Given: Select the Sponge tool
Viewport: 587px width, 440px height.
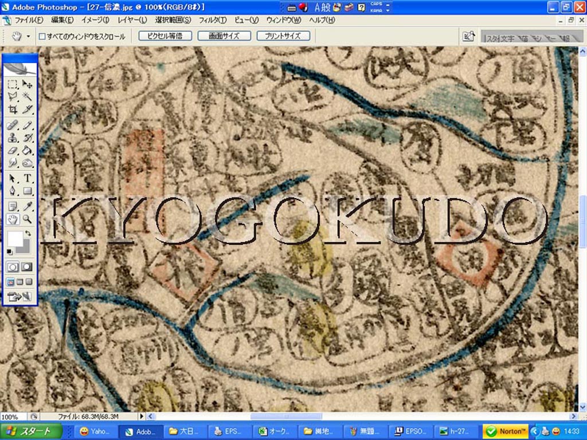Looking at the screenshot, I should (28, 163).
